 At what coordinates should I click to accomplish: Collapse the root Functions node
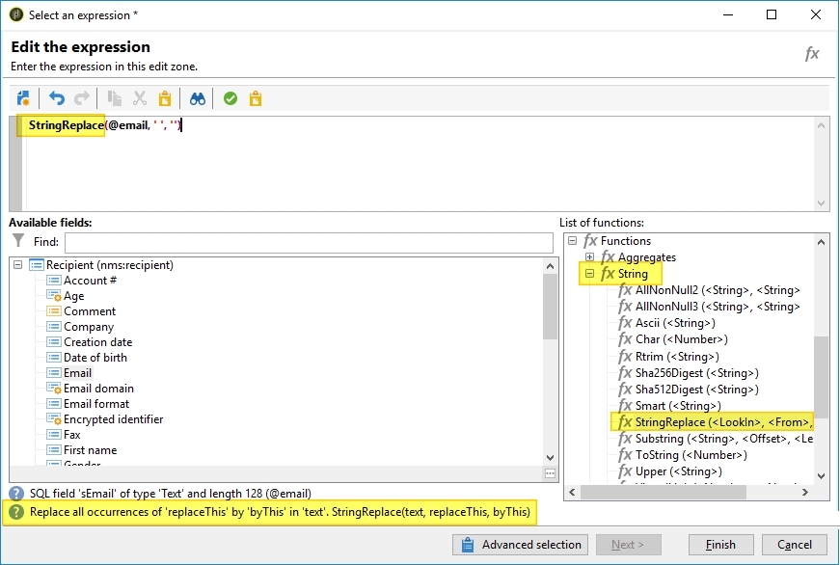[572, 241]
